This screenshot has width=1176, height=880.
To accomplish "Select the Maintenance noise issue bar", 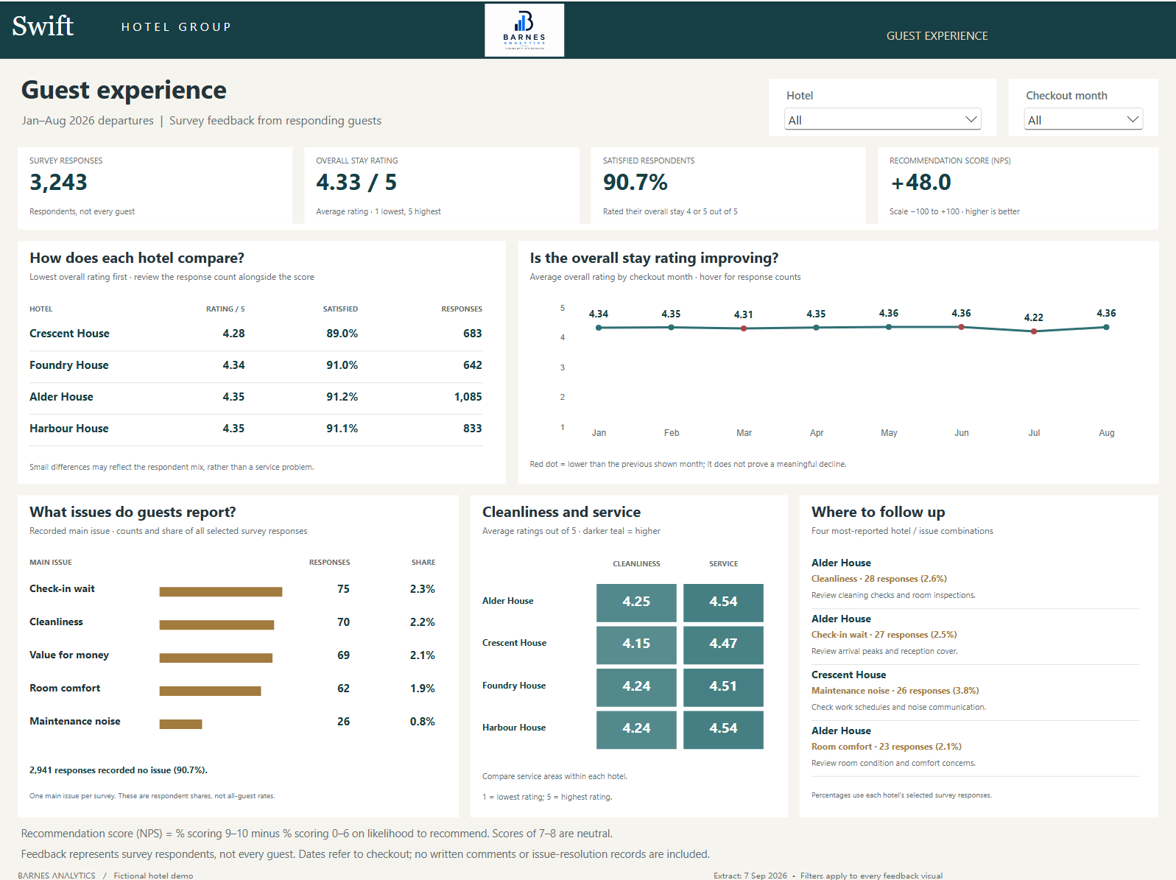I will [180, 724].
